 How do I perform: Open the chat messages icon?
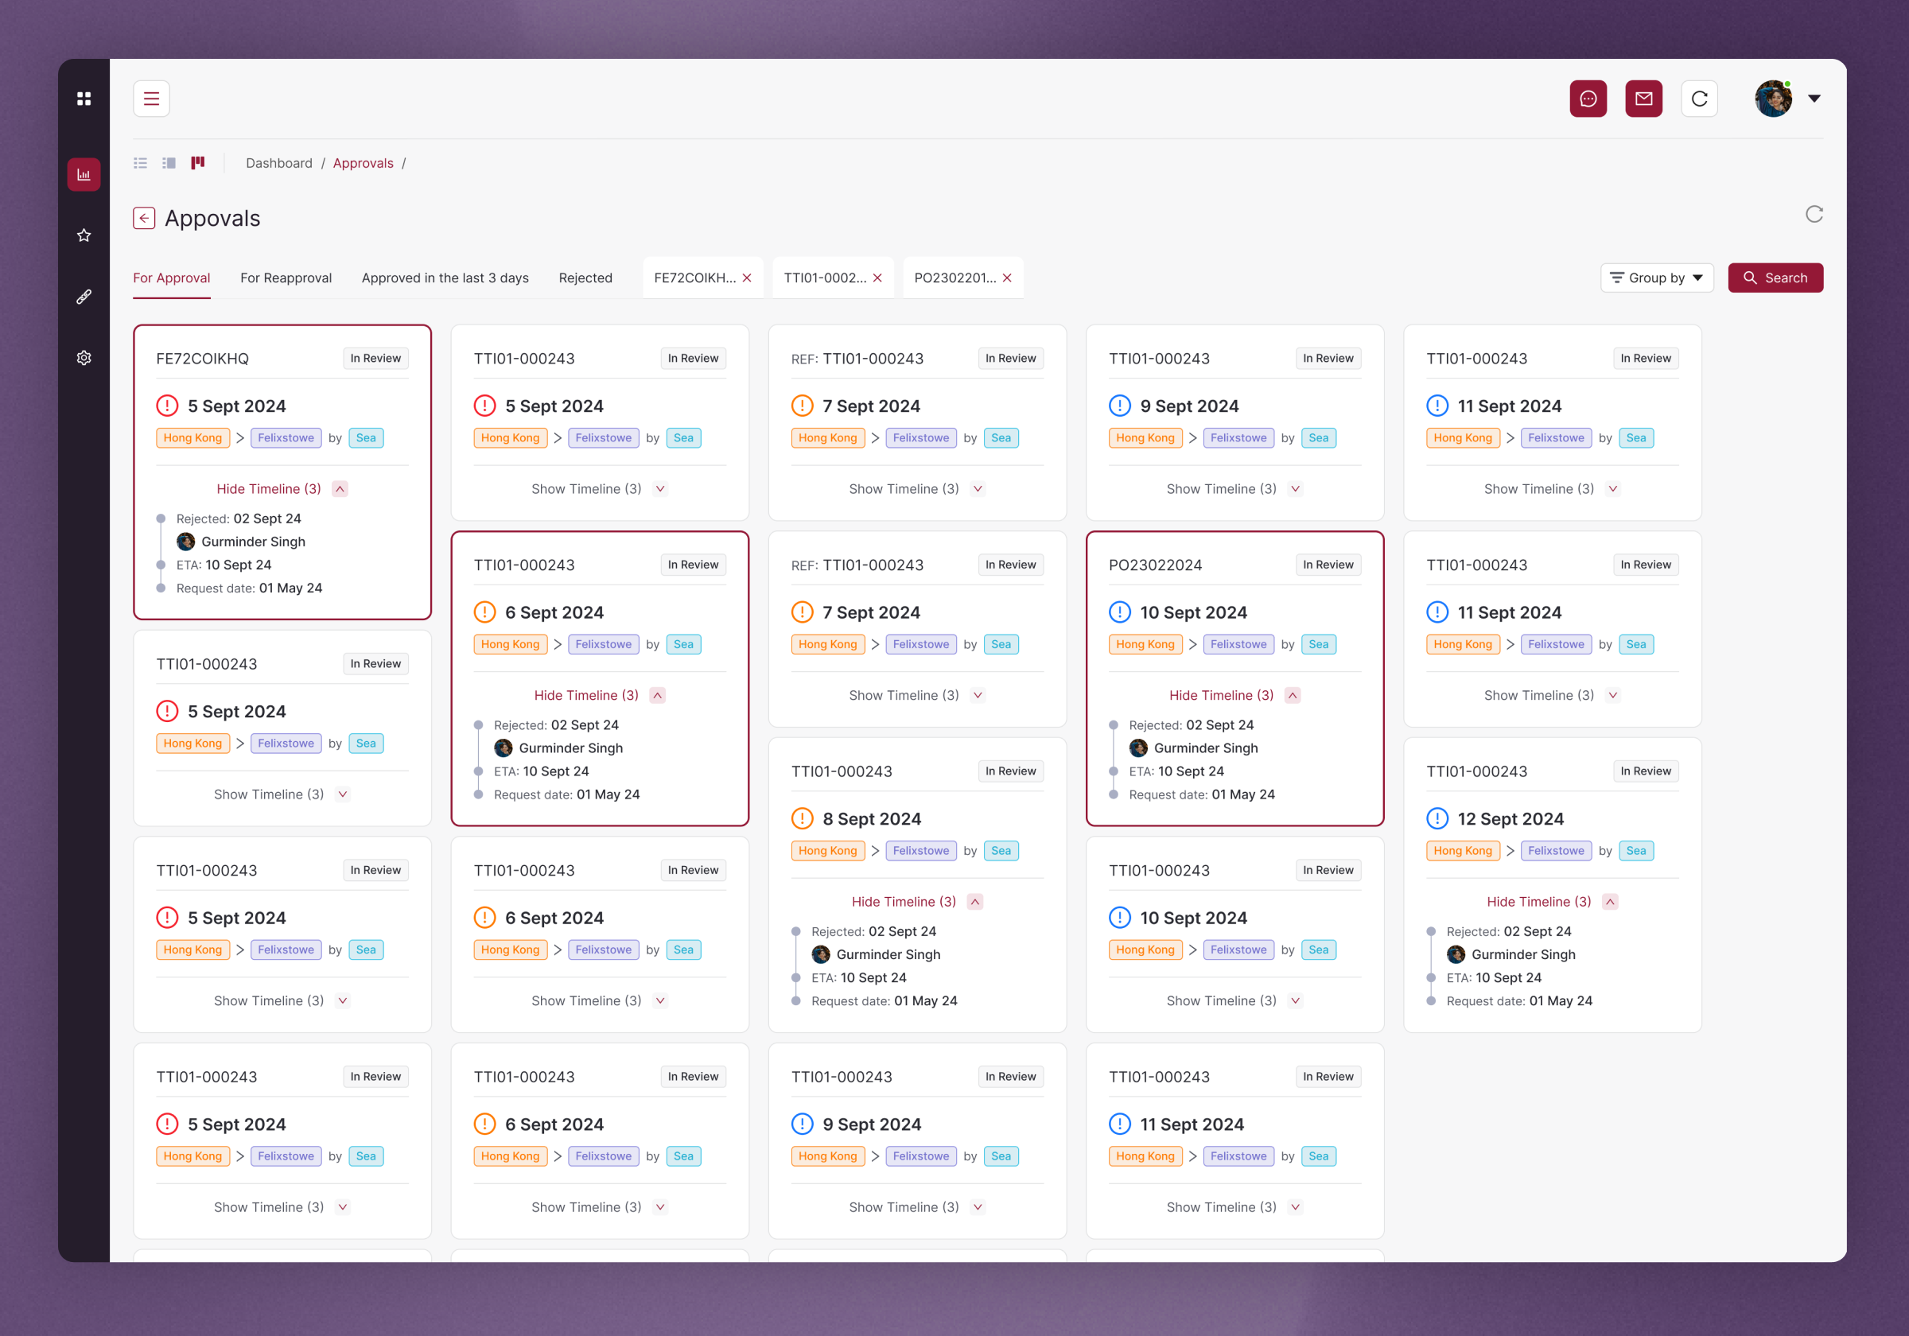pyautogui.click(x=1587, y=98)
